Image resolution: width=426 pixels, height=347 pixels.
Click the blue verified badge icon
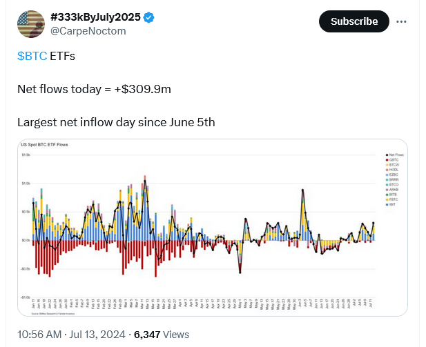click(147, 17)
